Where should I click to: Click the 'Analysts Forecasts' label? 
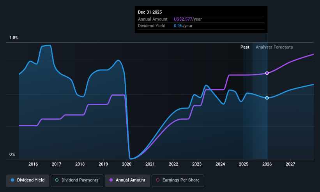coord(274,47)
